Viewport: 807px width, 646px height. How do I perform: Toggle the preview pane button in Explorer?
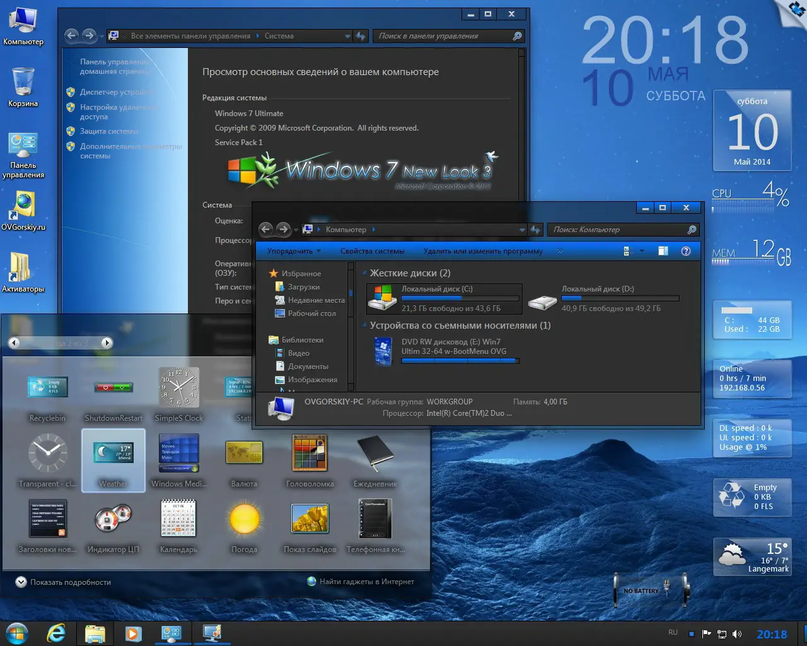(663, 251)
